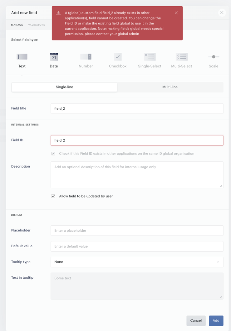Select the Single-line text option
Viewport: 231px width, 331px height.
point(64,87)
